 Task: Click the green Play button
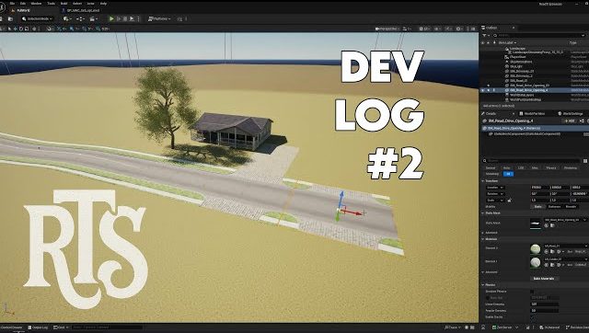(x=111, y=18)
